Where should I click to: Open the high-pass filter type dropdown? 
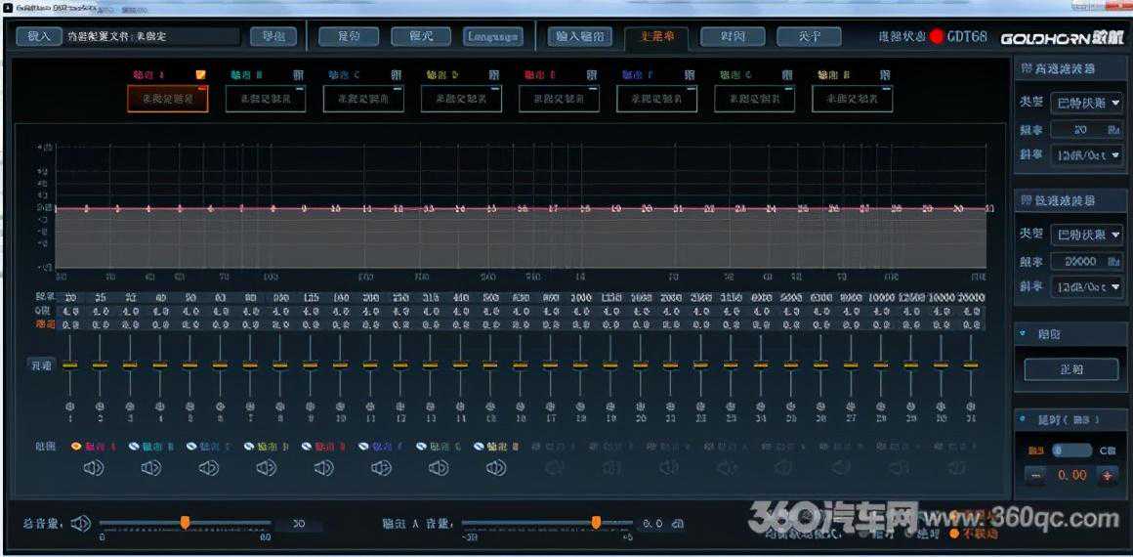1085,103
